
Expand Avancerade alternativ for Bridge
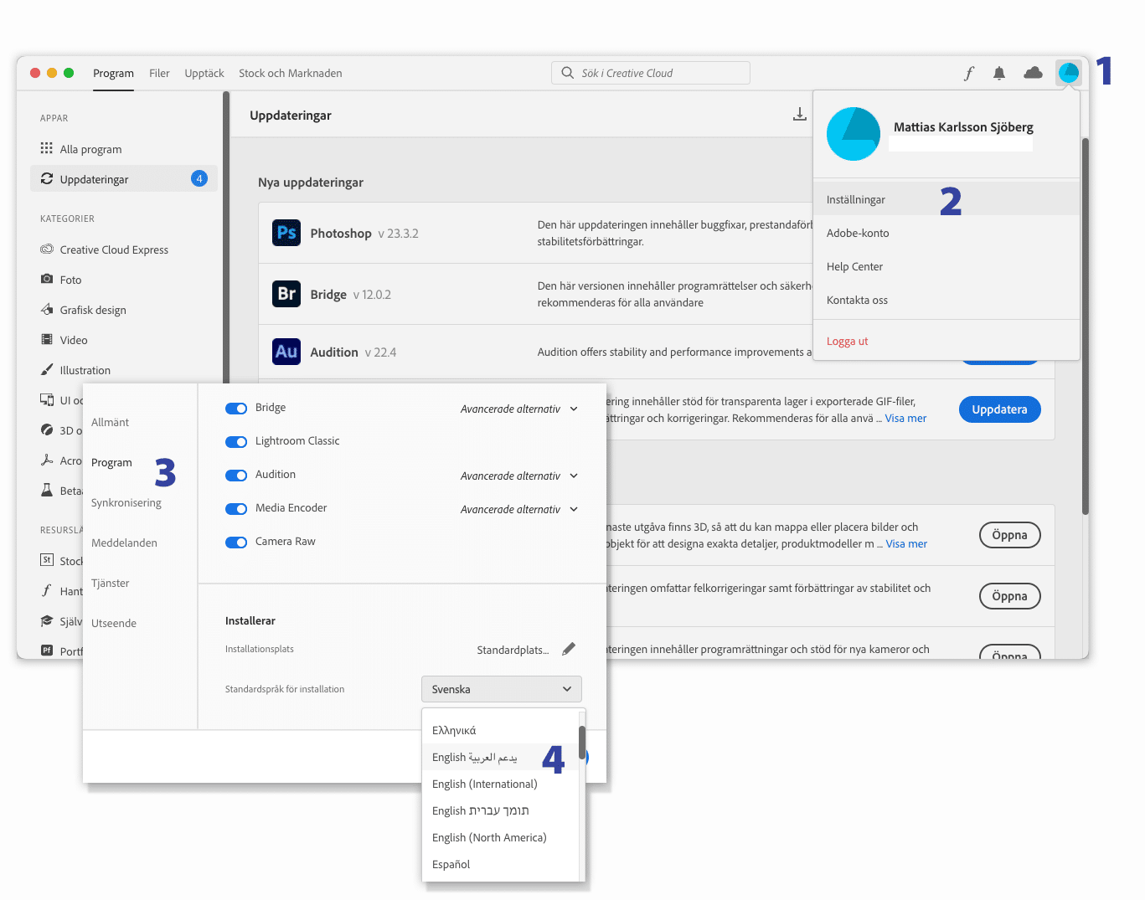coord(519,409)
